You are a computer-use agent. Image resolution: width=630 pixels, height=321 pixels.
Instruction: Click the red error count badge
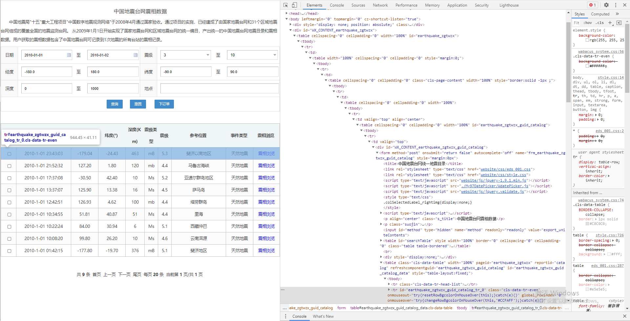[593, 5]
